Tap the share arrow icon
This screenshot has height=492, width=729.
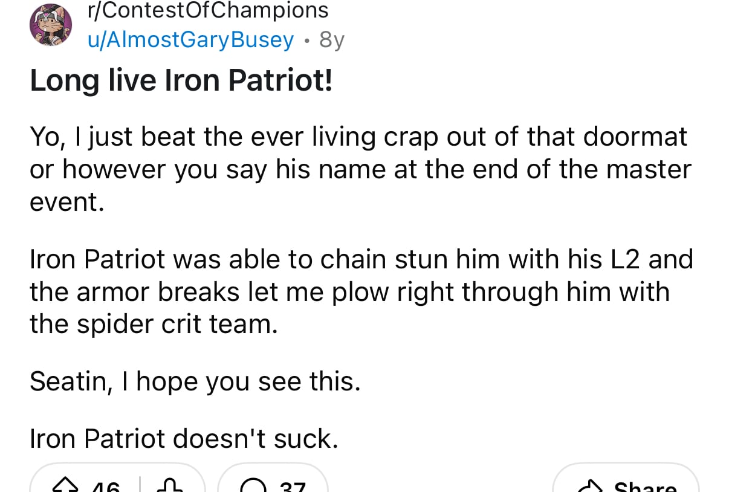pyautogui.click(x=589, y=485)
